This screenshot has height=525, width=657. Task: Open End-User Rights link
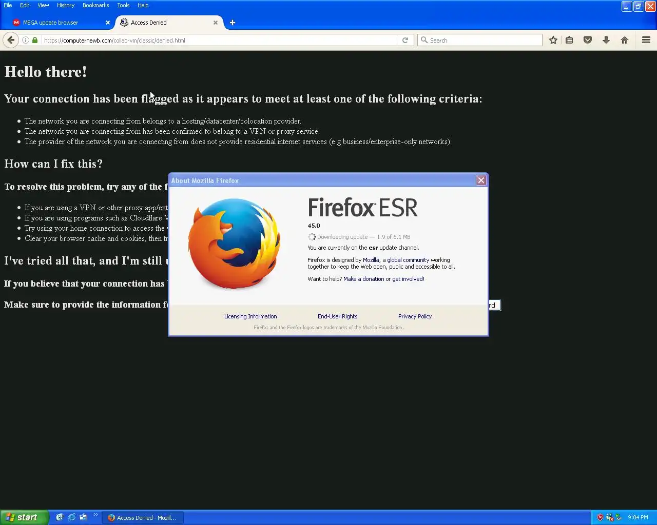337,316
